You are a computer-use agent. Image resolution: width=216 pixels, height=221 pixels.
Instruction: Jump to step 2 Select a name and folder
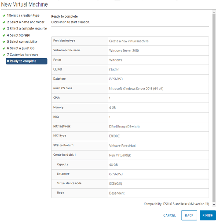pyautogui.click(x=26, y=22)
